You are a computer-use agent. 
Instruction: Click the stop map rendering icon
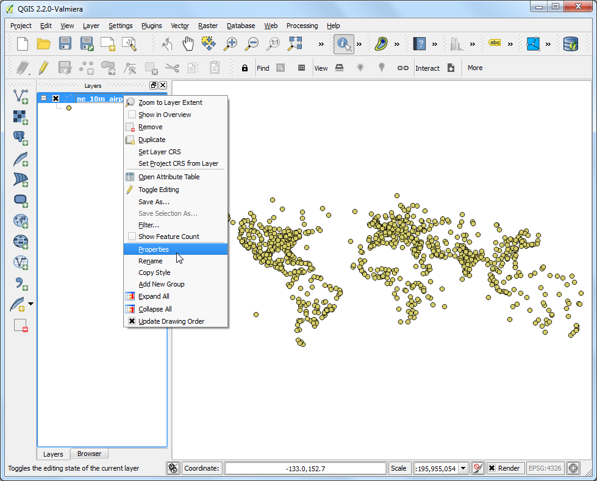477,468
